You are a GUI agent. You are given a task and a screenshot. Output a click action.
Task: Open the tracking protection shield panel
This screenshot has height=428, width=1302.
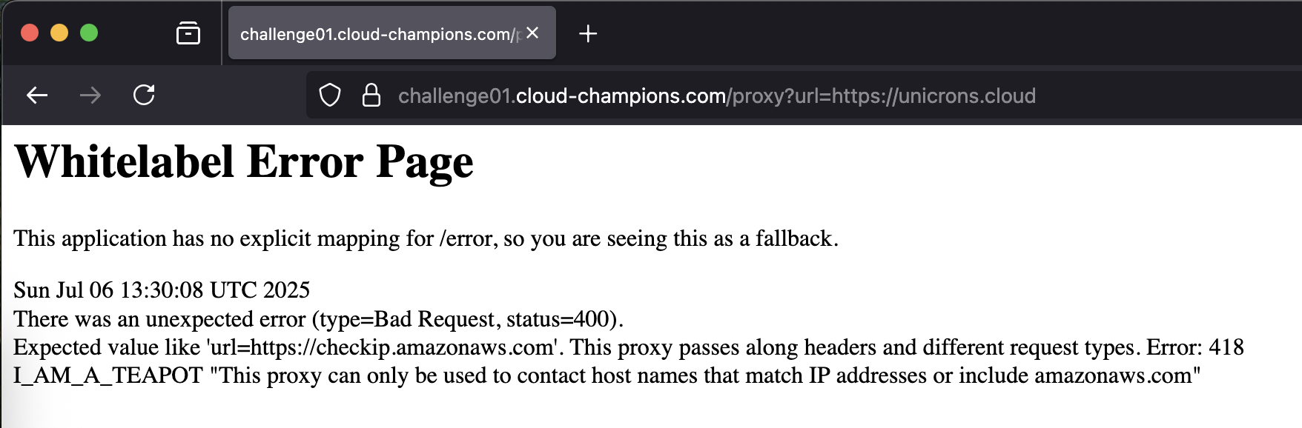(330, 96)
